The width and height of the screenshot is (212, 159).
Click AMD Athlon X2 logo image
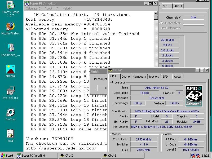point(194,96)
